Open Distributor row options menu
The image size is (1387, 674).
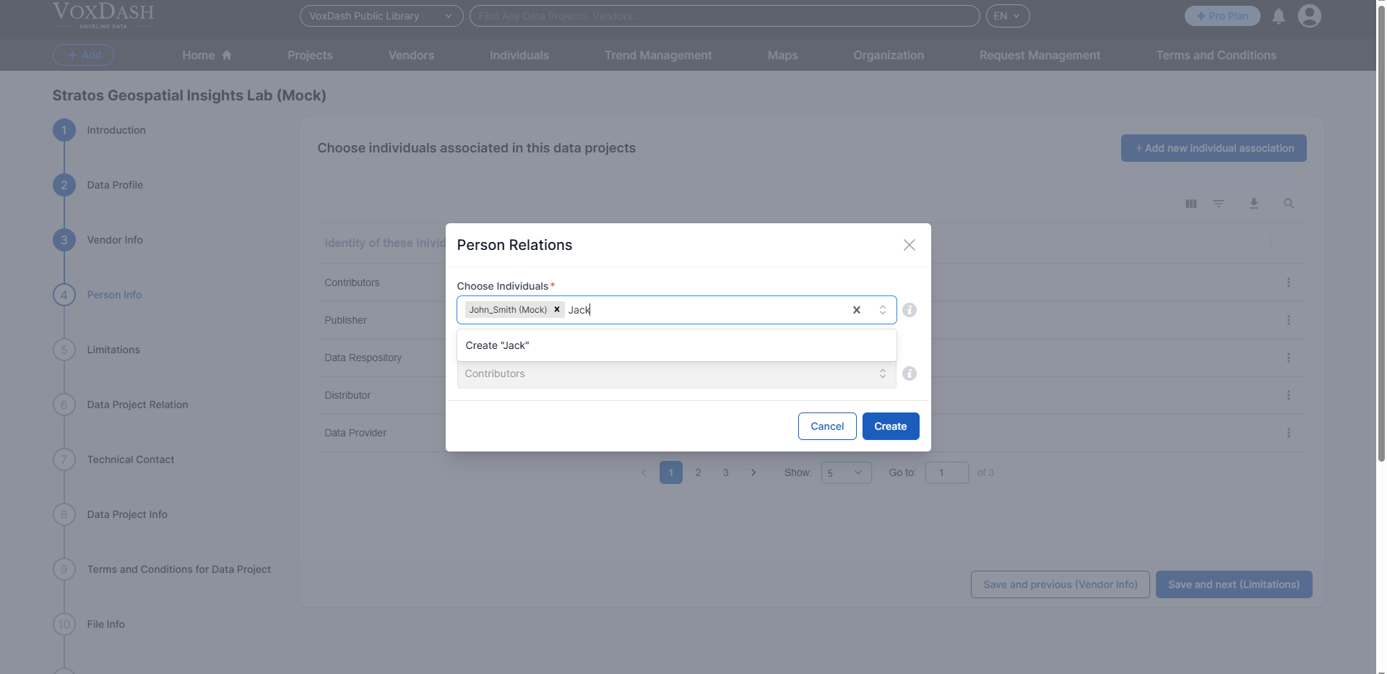click(x=1288, y=395)
